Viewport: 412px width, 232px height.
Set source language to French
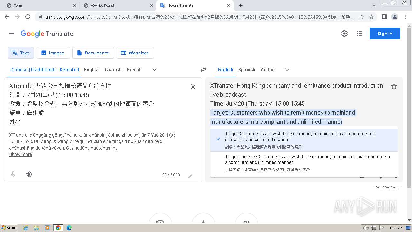pyautogui.click(x=134, y=70)
